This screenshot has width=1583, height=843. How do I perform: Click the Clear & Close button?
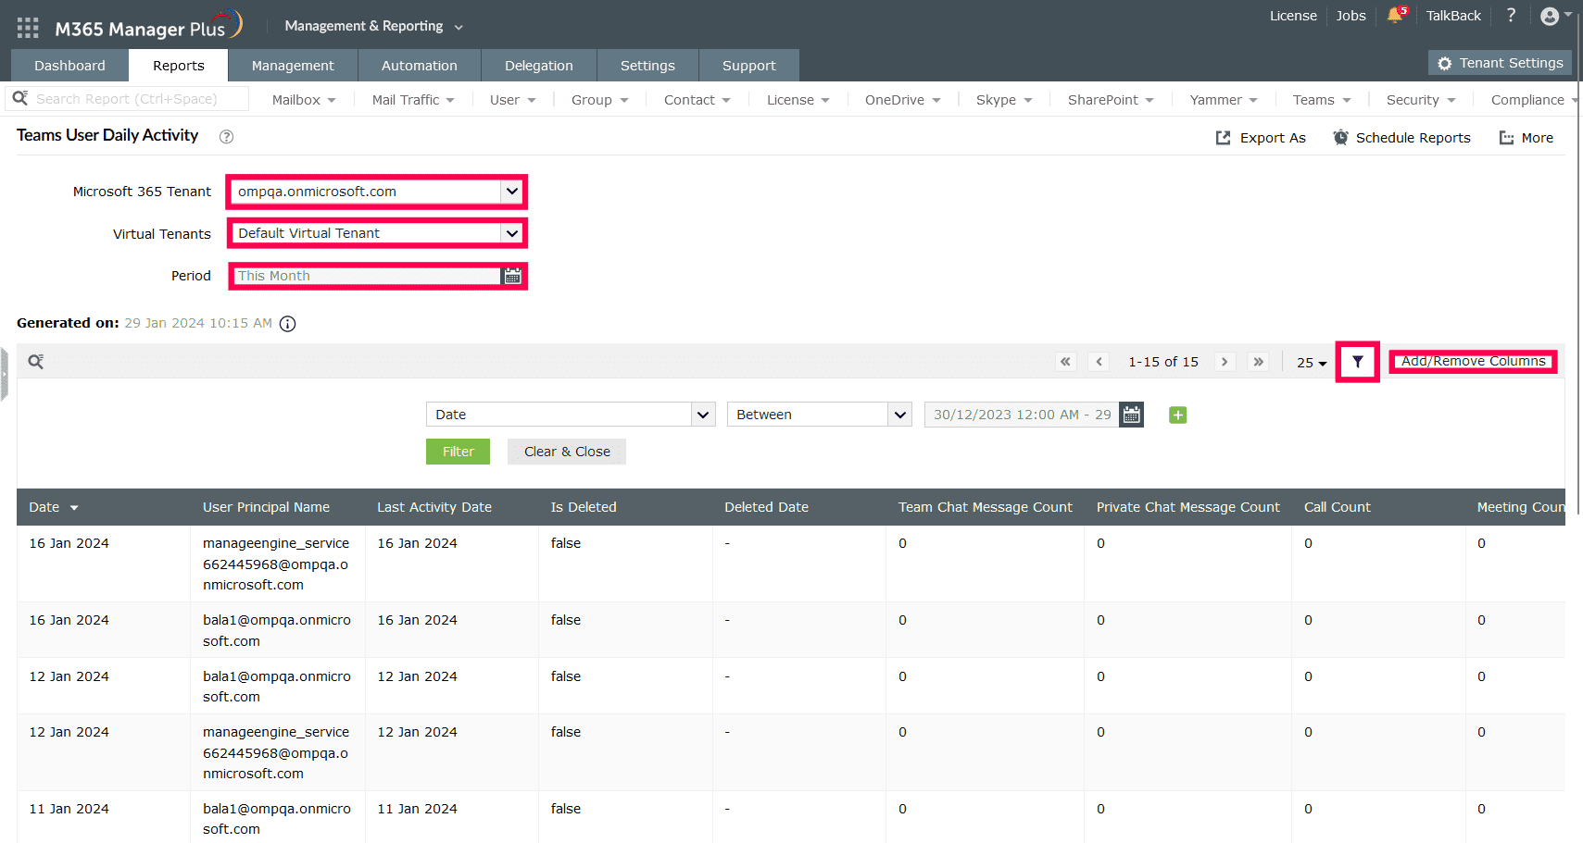pos(567,452)
